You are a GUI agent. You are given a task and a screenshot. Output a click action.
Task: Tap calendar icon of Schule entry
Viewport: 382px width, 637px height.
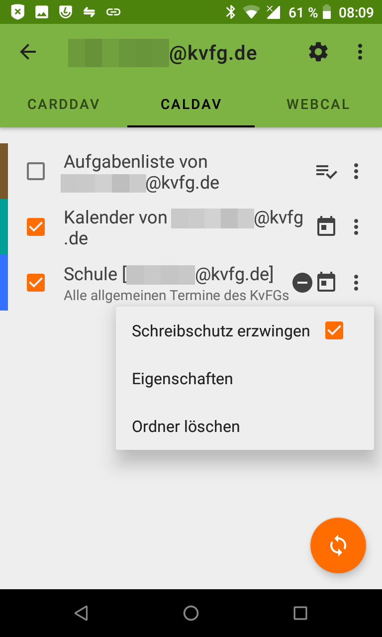point(326,282)
